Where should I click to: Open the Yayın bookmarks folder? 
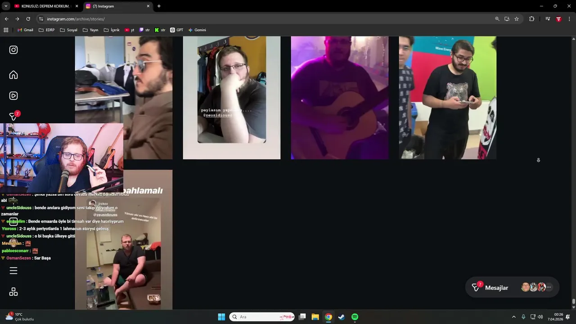pyautogui.click(x=90, y=30)
